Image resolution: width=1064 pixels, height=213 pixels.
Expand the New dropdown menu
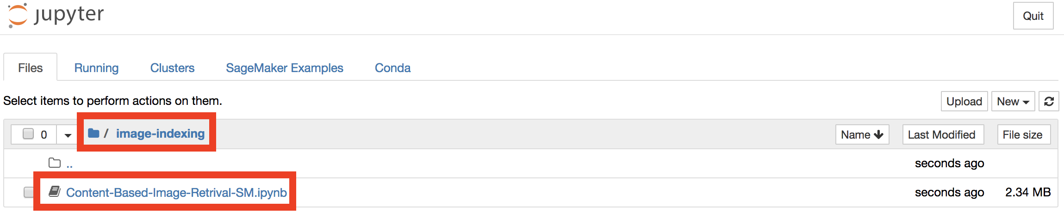[1013, 102]
